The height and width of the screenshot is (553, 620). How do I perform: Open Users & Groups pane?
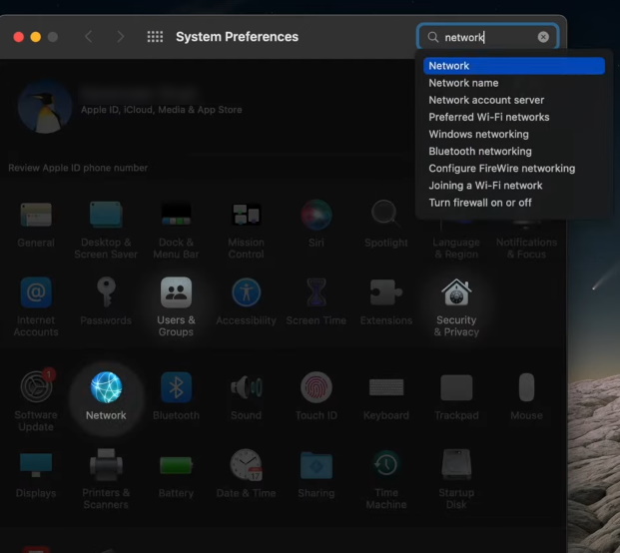click(x=176, y=292)
